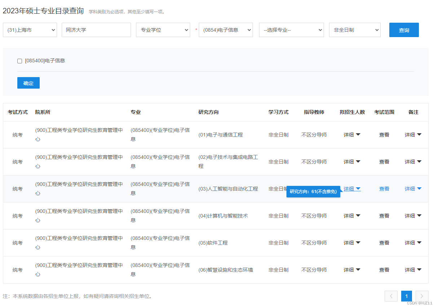Image resolution: width=438 pixels, height=308 pixels.
Task: Click the 同济大学 university input field
Action: (x=96, y=30)
